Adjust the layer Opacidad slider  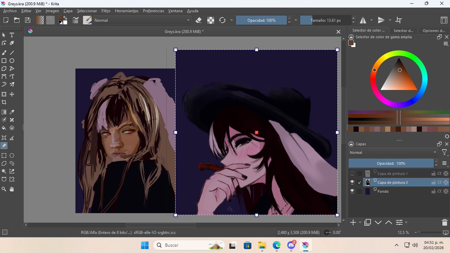tap(391, 163)
